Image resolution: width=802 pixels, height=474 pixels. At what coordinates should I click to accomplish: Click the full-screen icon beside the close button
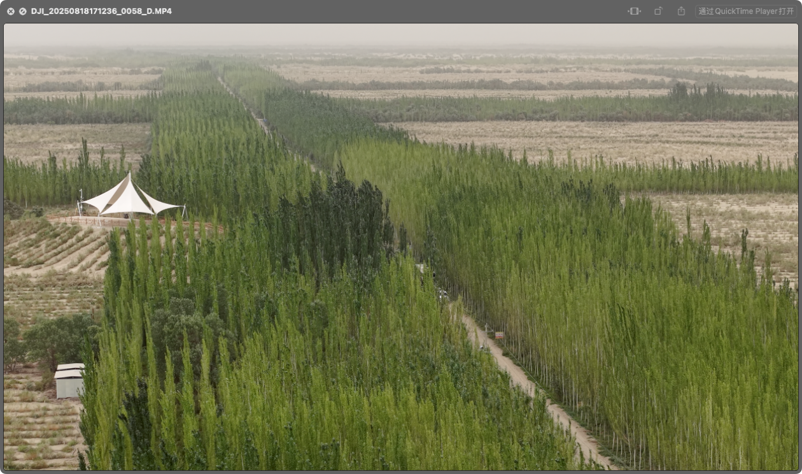coord(23,11)
